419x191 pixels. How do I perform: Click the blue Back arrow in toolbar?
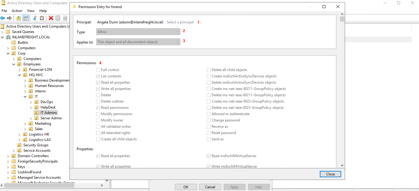pyautogui.click(x=3, y=18)
